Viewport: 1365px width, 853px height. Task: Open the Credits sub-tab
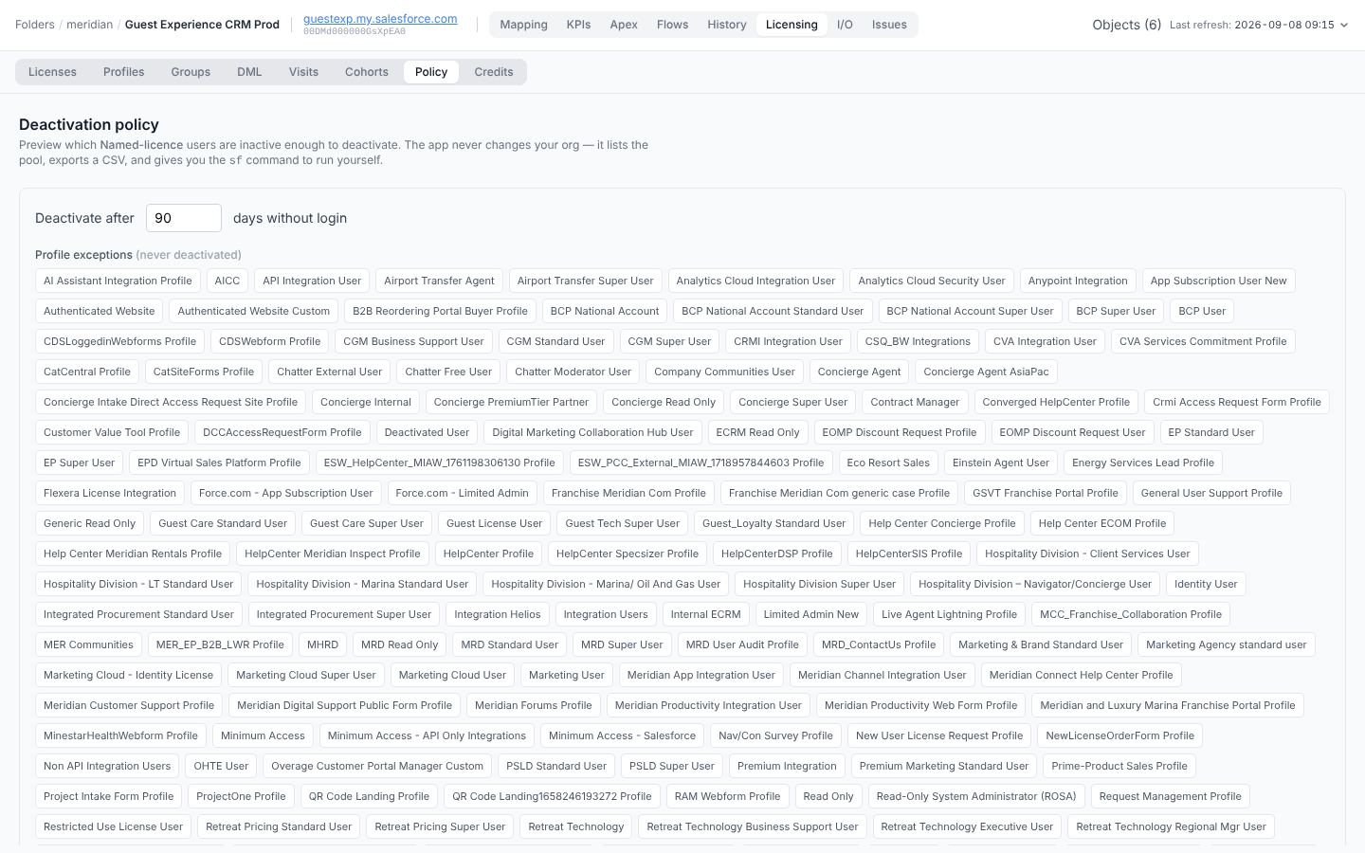pyautogui.click(x=494, y=72)
